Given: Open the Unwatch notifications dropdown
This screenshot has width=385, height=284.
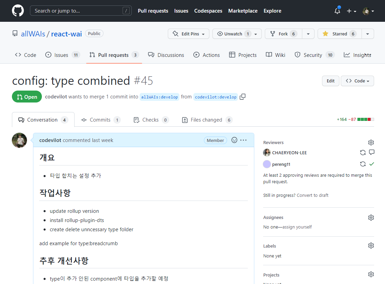Looking at the screenshot, I should [x=237, y=34].
